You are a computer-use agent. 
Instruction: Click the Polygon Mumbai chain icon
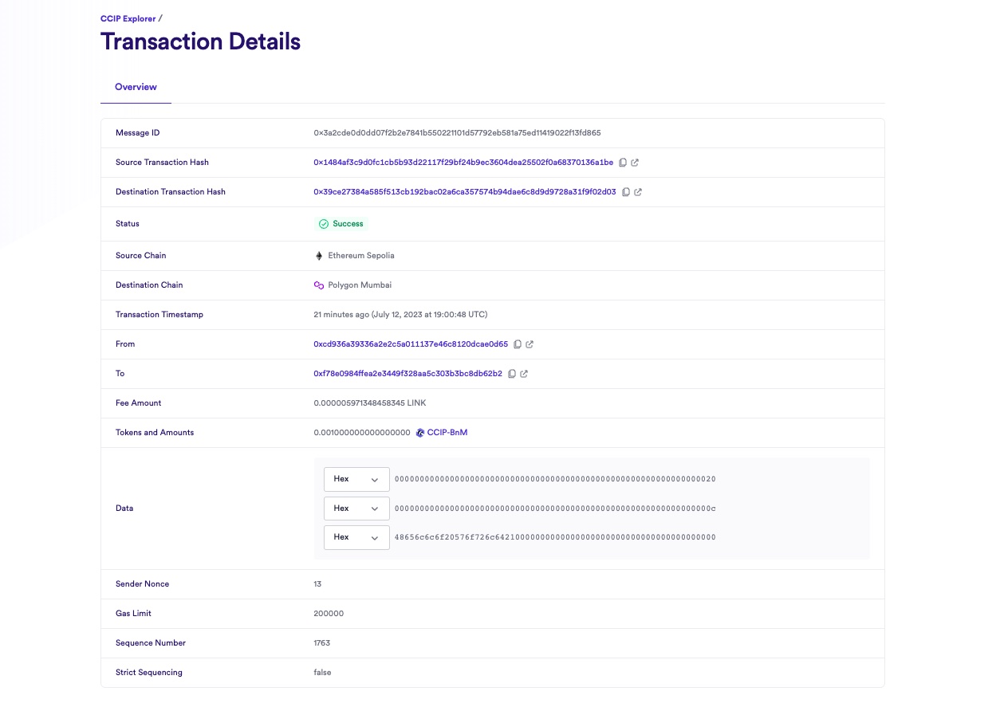[319, 285]
